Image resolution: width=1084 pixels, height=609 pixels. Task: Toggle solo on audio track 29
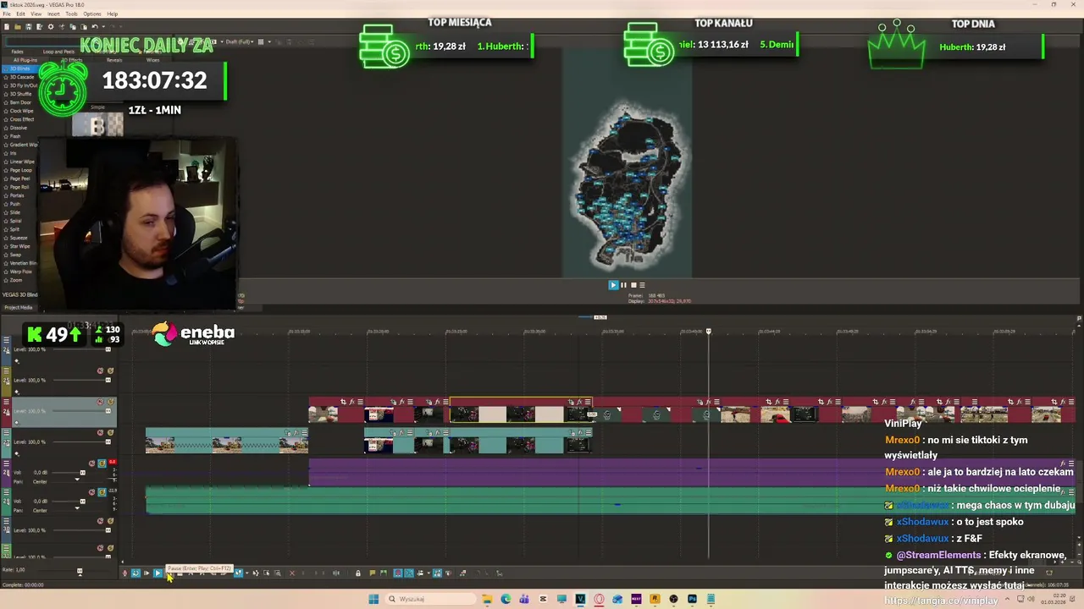coord(102,492)
